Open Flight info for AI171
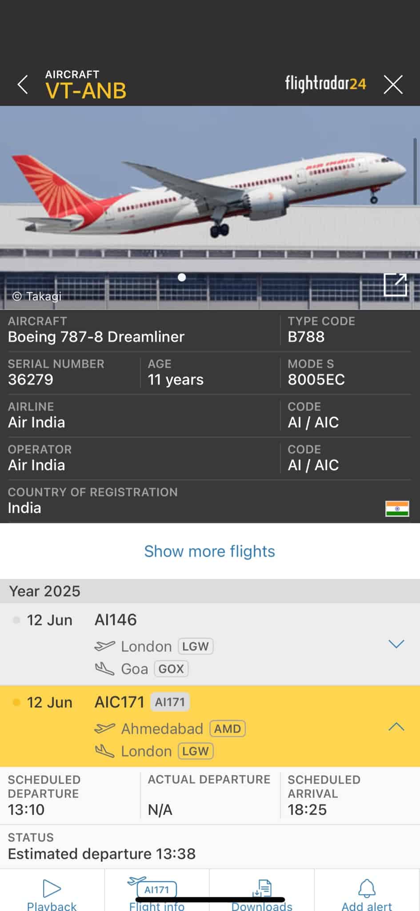This screenshot has width=420, height=911. click(x=156, y=893)
